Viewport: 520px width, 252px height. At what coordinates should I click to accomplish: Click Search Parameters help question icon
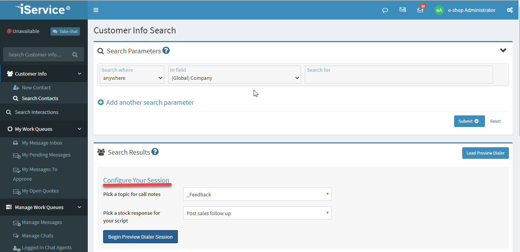166,50
